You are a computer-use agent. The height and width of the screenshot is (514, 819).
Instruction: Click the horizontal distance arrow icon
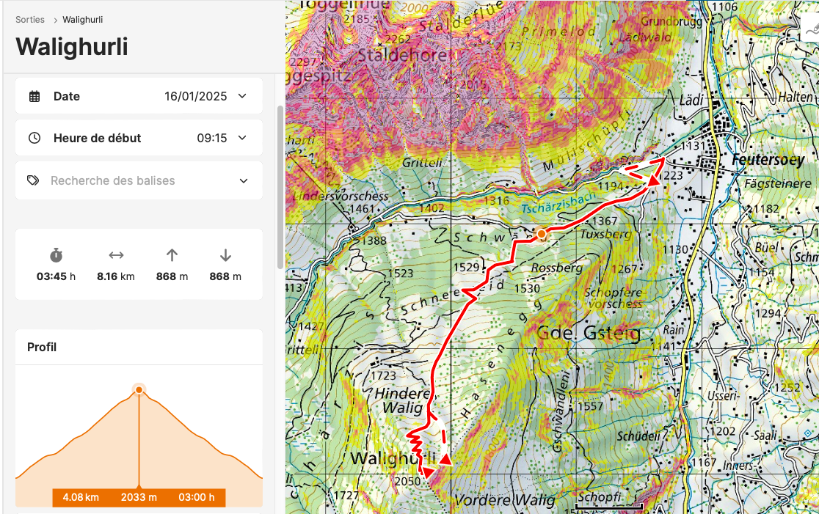pos(116,255)
